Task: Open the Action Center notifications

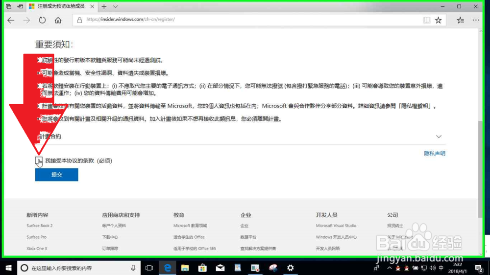Action: click(478, 268)
